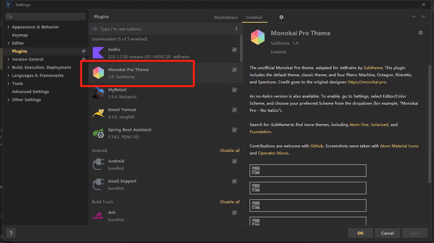Click the Downloaded (5 of 5 enabled) heading
Screen dimensions: 434x243
120,39
